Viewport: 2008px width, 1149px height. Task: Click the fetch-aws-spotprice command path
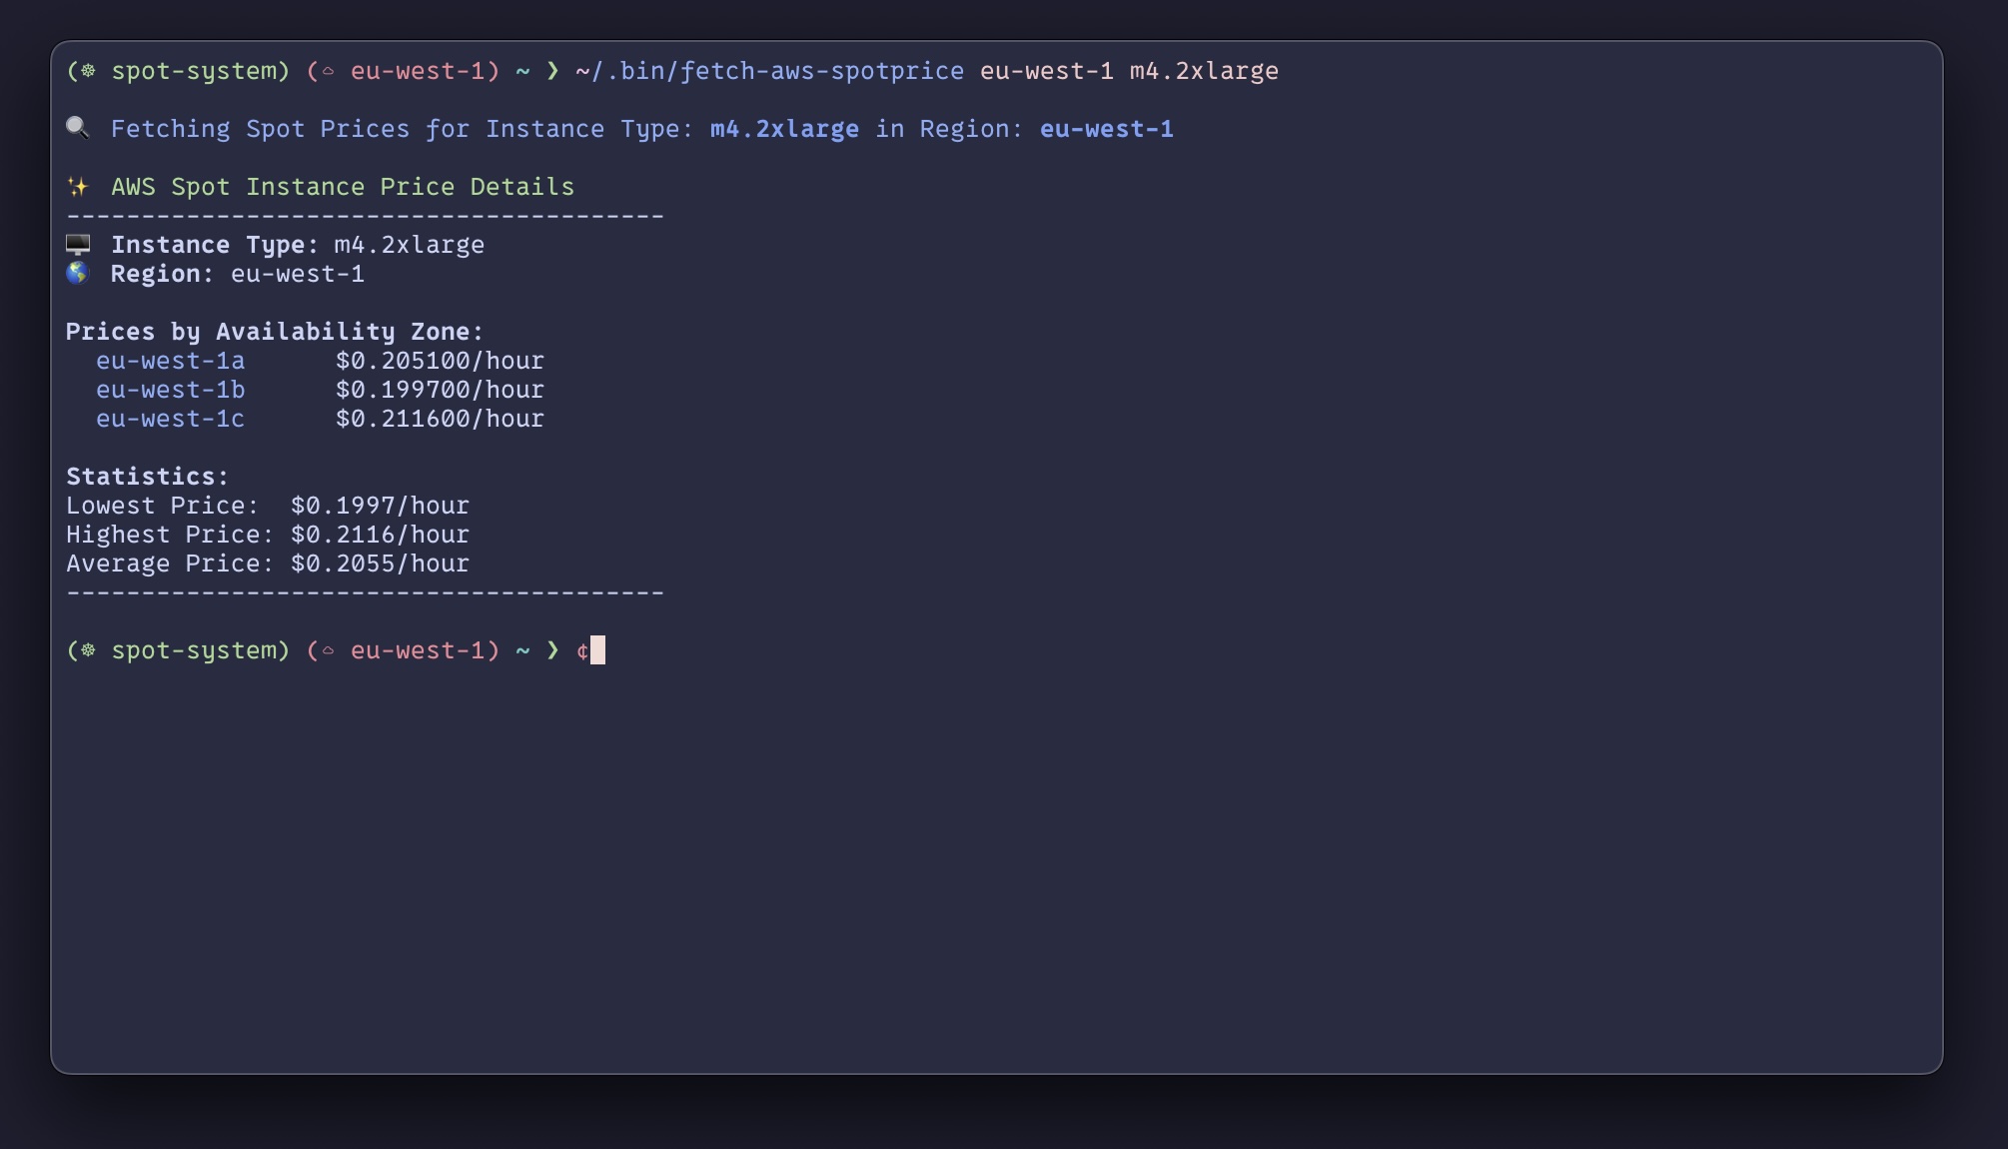[x=770, y=71]
